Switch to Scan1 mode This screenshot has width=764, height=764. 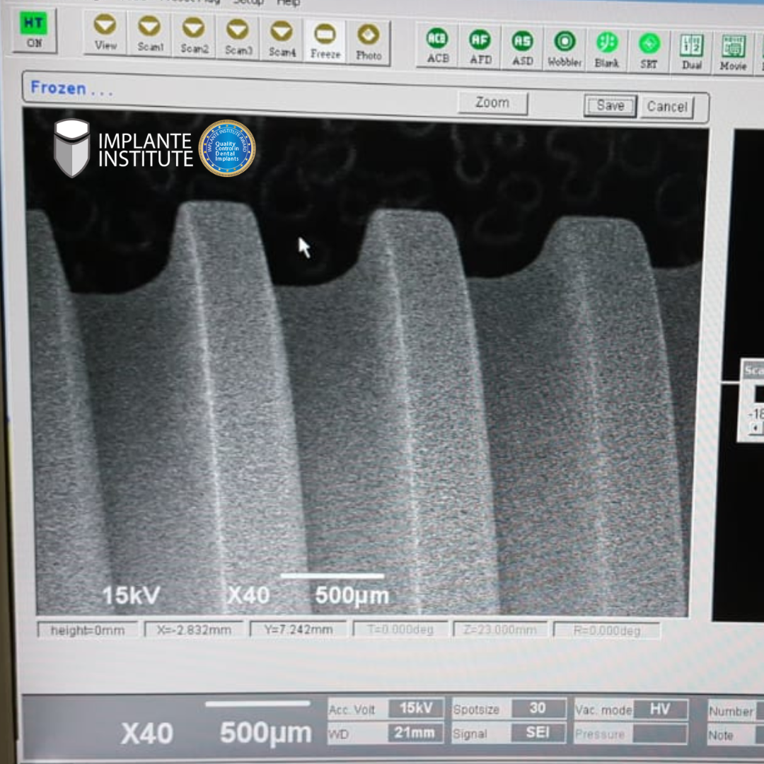coord(149,35)
